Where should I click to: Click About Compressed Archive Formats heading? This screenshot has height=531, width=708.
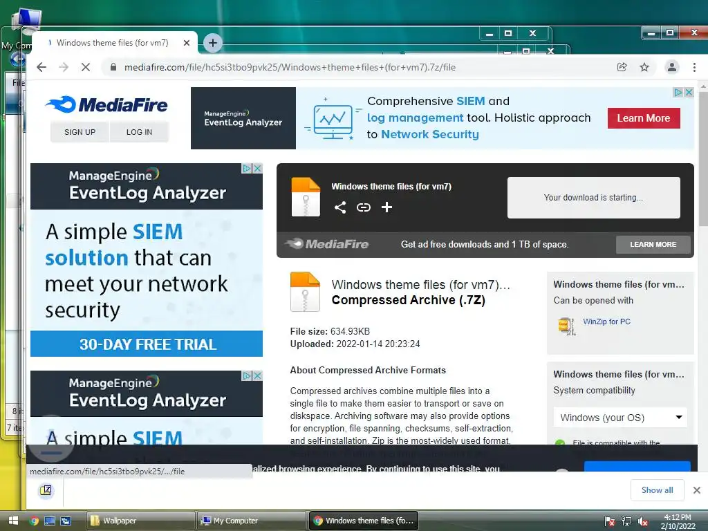pos(368,371)
